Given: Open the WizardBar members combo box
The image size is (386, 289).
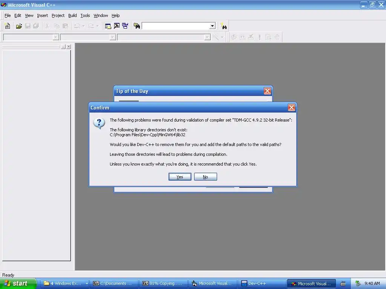Looking at the screenshot, I should 164,37.
